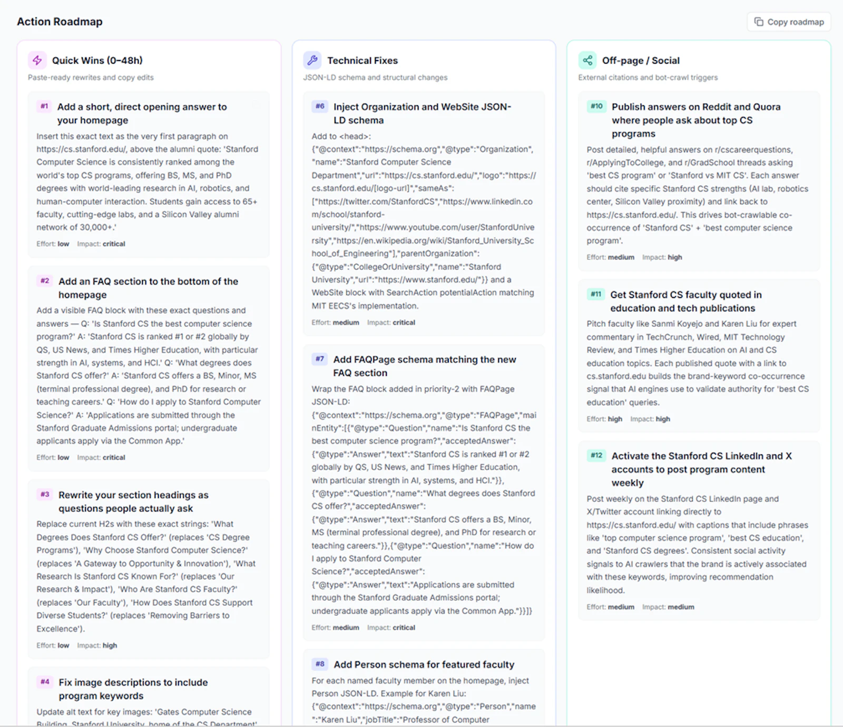
Task: Open 'Add an FAQ section to the bottom' title
Action: pos(149,288)
